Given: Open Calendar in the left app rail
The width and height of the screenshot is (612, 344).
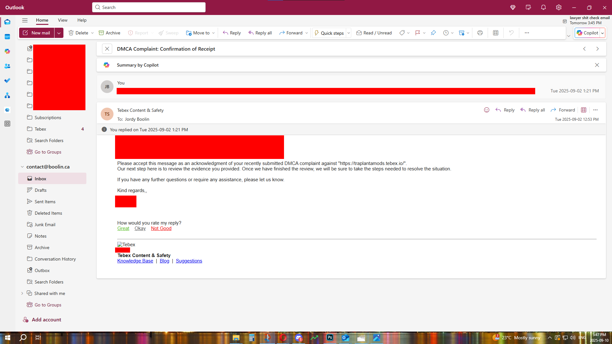Looking at the screenshot, I should point(7,37).
